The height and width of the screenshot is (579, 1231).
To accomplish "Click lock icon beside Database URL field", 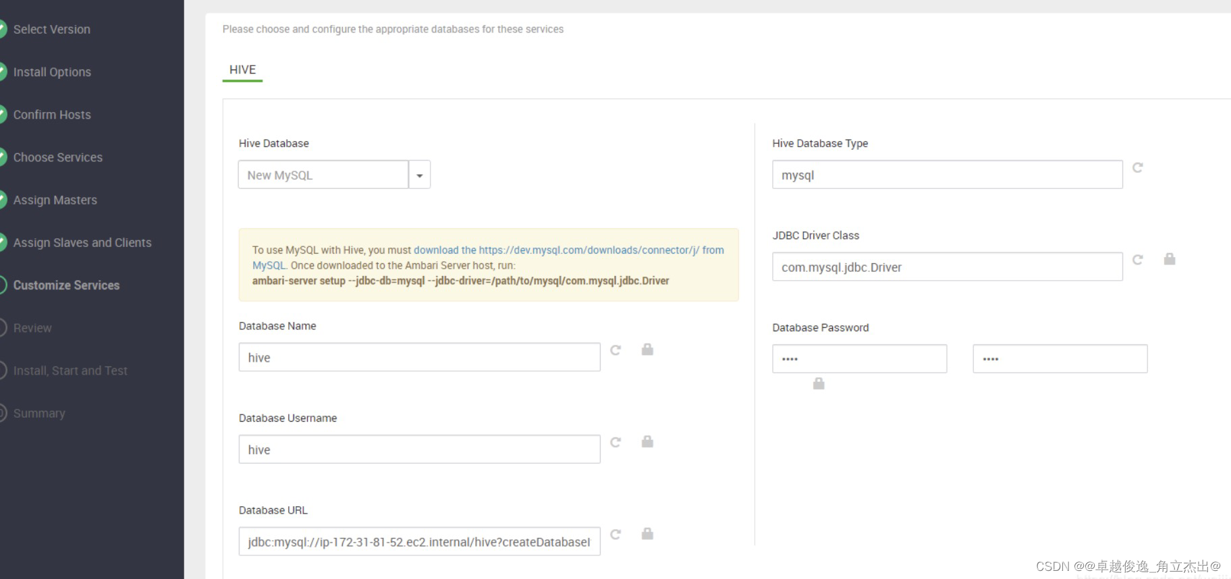I will 647,533.
